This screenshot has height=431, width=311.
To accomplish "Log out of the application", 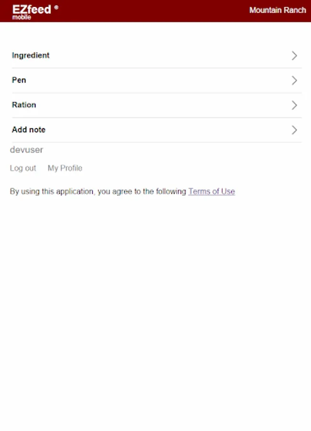I will [23, 168].
